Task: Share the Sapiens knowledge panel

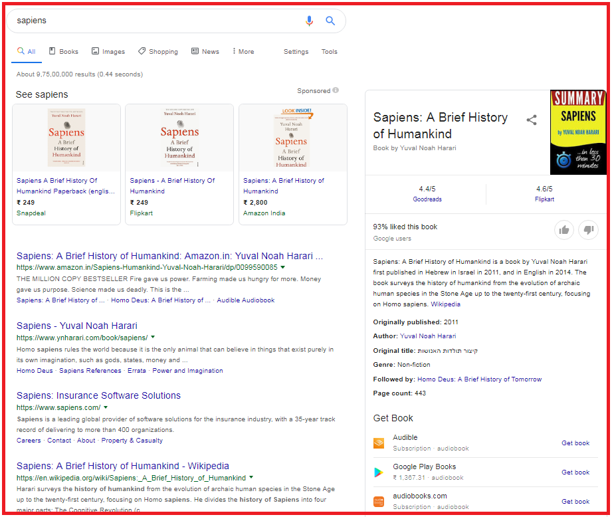Action: click(532, 120)
